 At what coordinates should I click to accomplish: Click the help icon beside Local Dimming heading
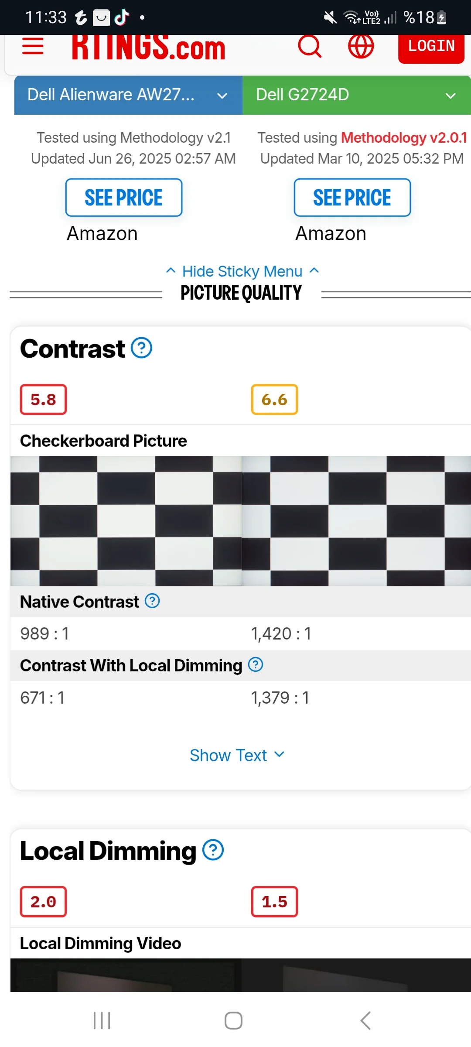click(213, 850)
